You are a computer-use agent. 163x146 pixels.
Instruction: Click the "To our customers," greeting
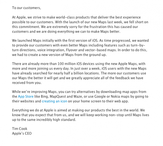[x=27, y=8]
